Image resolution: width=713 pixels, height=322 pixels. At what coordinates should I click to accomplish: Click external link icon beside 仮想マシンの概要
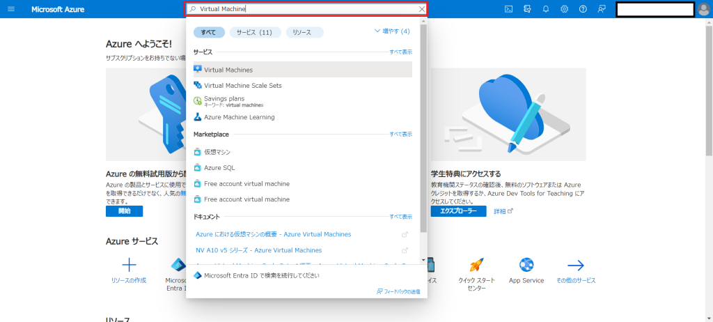point(405,235)
